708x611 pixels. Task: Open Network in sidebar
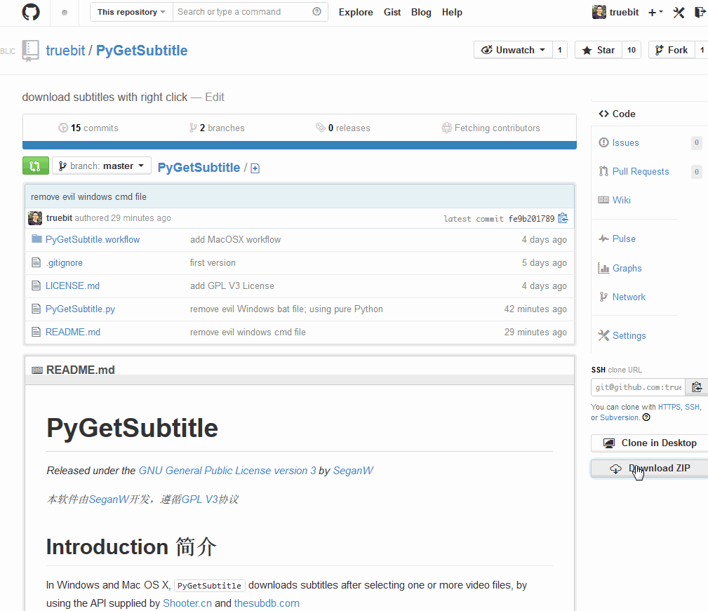pyautogui.click(x=629, y=297)
